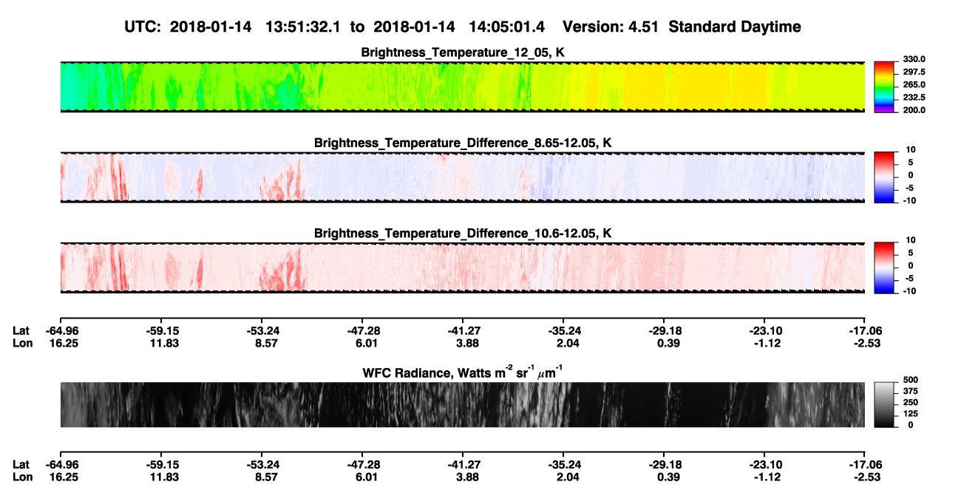
Task: Click latitude -17.06 on the axis below the 10.6-12.05 panel
Action: tap(865, 330)
